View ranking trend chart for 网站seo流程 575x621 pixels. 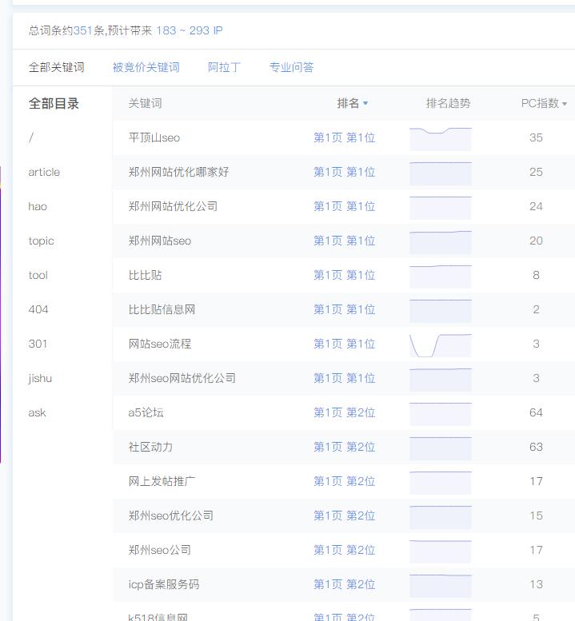440,344
